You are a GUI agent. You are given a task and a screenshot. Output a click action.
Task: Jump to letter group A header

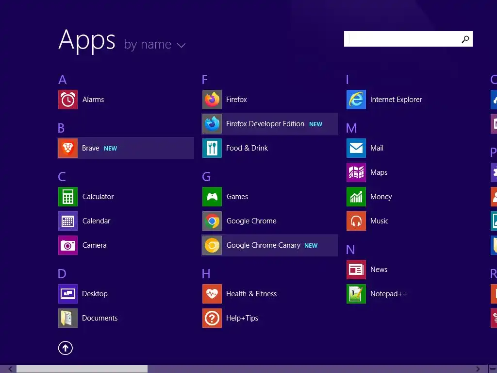pyautogui.click(x=63, y=80)
